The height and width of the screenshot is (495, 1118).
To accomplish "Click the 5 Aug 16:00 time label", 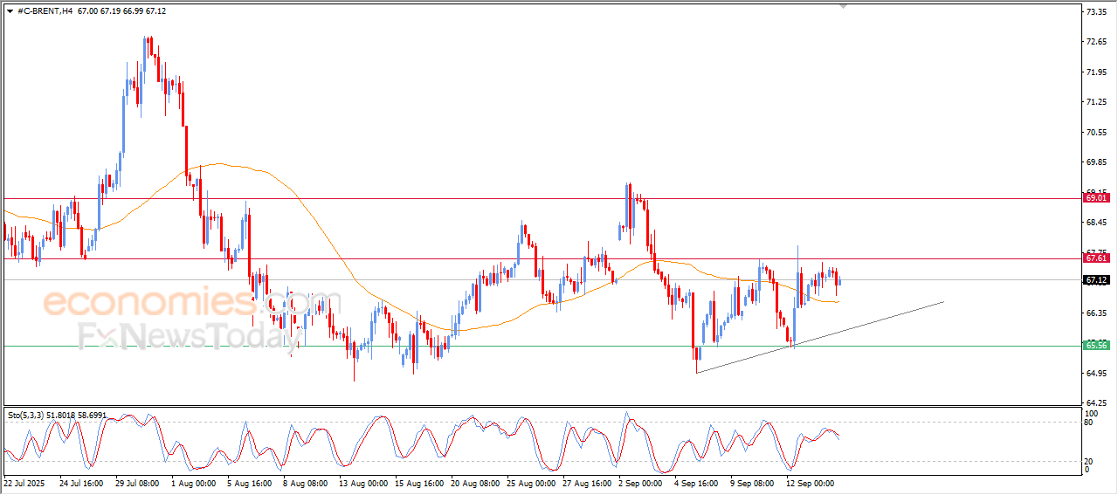I will click(250, 482).
